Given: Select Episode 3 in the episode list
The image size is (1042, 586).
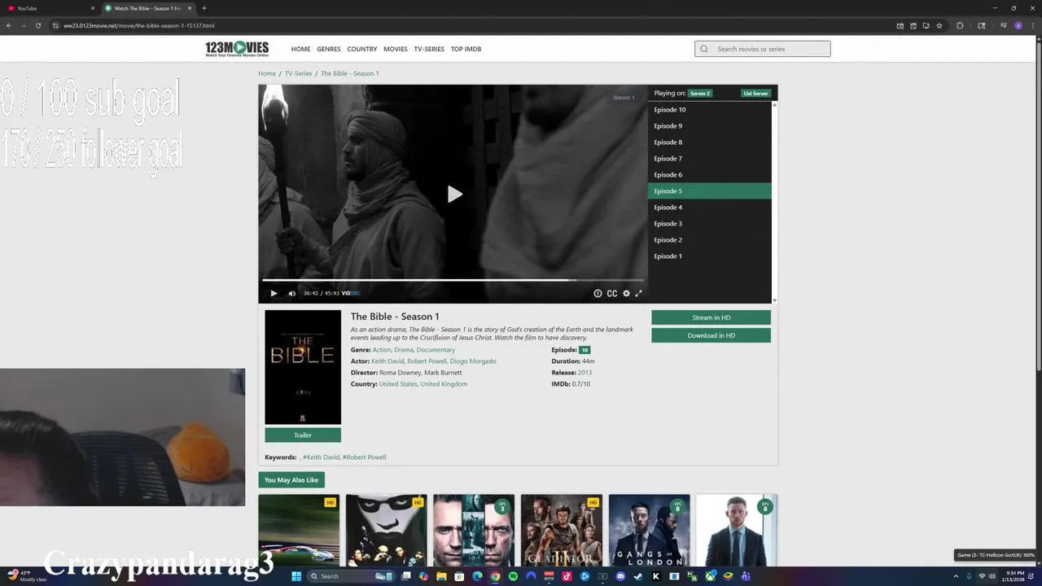Looking at the screenshot, I should tap(709, 224).
